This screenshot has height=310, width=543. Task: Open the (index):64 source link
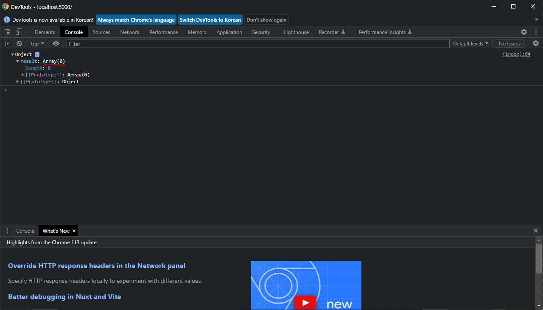point(516,54)
